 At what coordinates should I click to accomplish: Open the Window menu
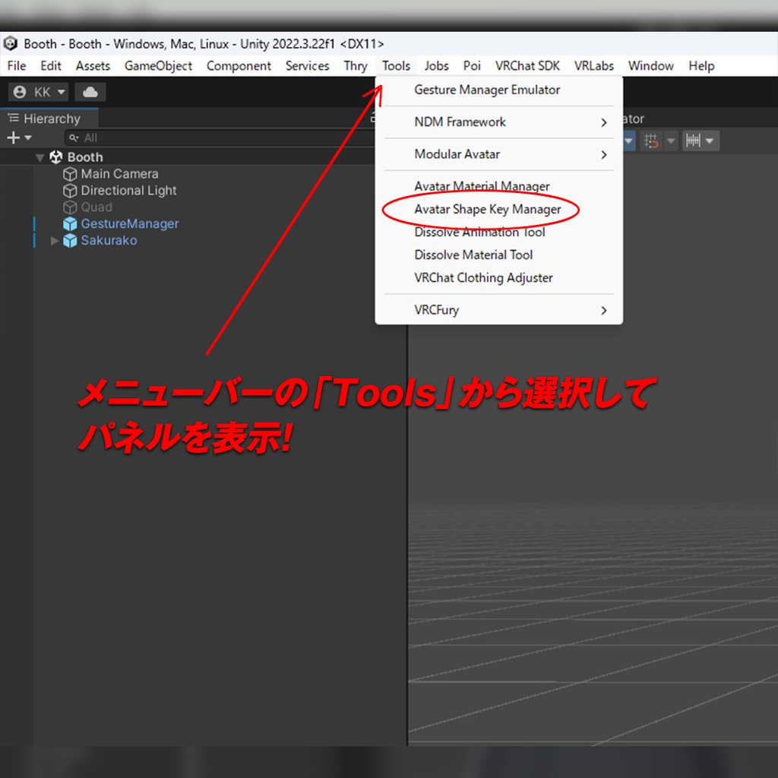click(650, 66)
